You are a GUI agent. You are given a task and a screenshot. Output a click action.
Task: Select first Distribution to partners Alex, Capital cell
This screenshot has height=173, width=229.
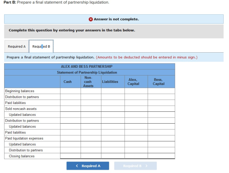click(136, 97)
